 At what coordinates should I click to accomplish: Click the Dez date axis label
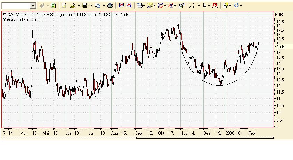207,133
